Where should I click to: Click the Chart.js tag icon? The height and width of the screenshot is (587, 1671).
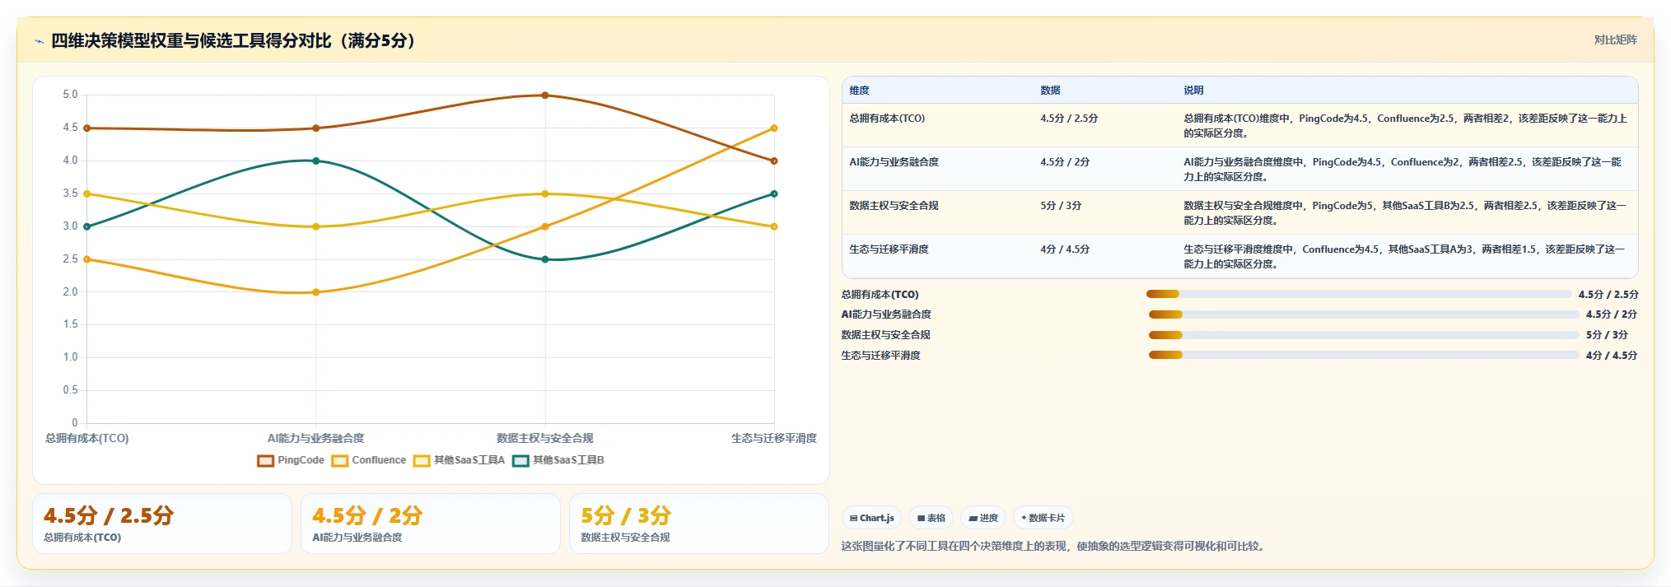click(854, 519)
